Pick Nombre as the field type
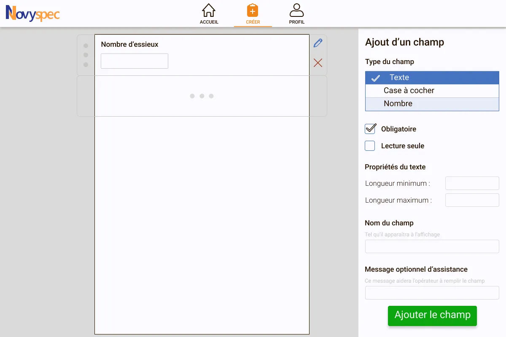This screenshot has width=506, height=337. pos(432,104)
